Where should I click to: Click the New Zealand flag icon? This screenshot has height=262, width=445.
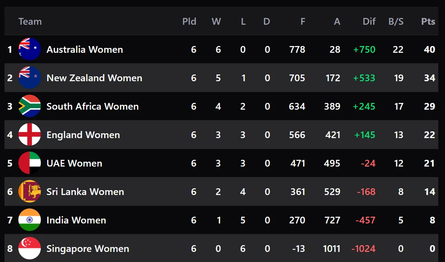[x=30, y=78]
